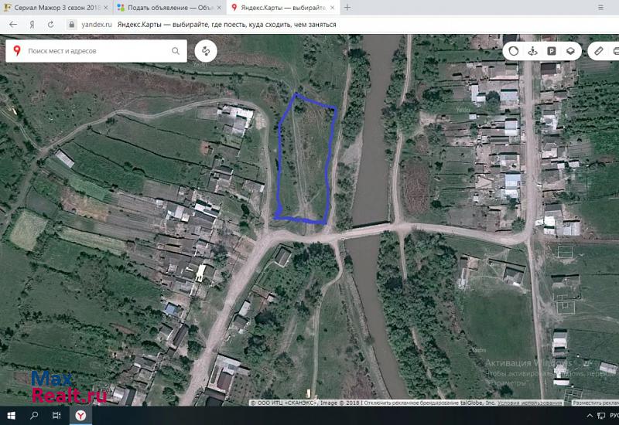Image resolution: width=619 pixels, height=425 pixels.
Task: Toggle the parking layer 'P' button
Action: coord(552,51)
